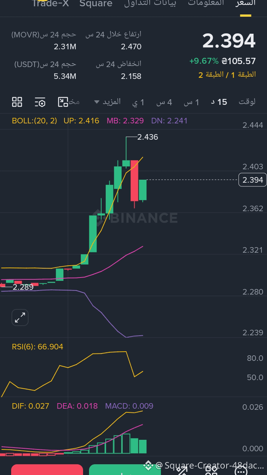The image size is (267, 475).
Task: Tap the RSI(6): 66.904 label
Action: 37,347
